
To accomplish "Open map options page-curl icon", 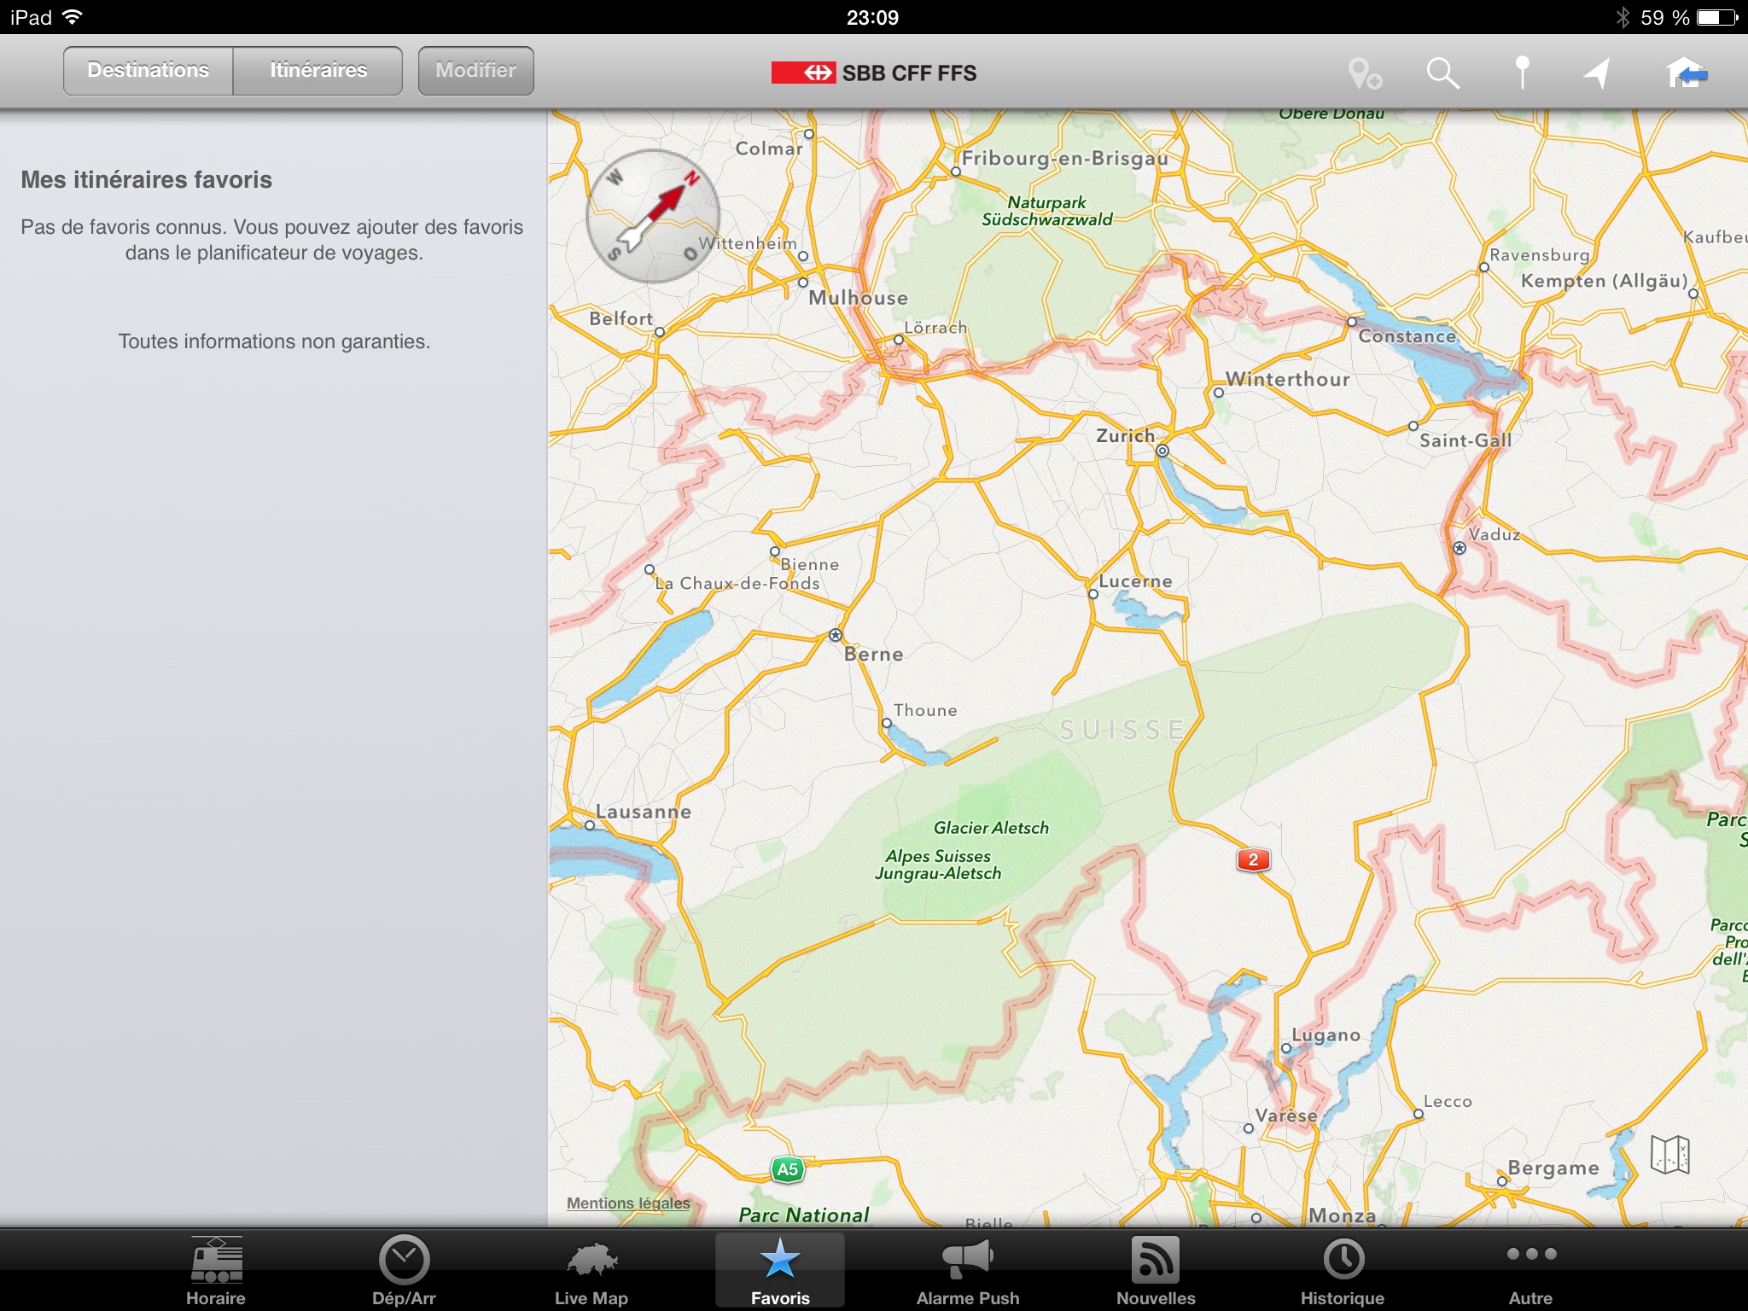I will tap(1669, 1155).
